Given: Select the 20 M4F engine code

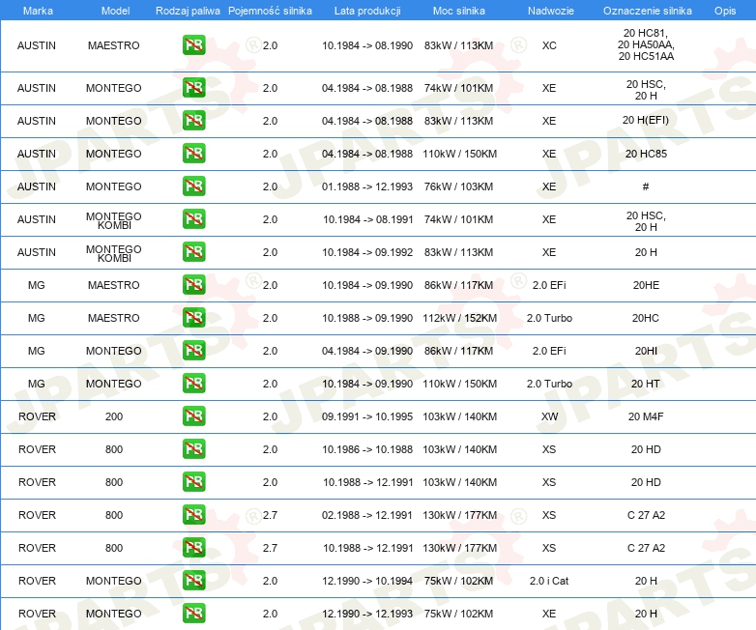Looking at the screenshot, I should [x=646, y=416].
